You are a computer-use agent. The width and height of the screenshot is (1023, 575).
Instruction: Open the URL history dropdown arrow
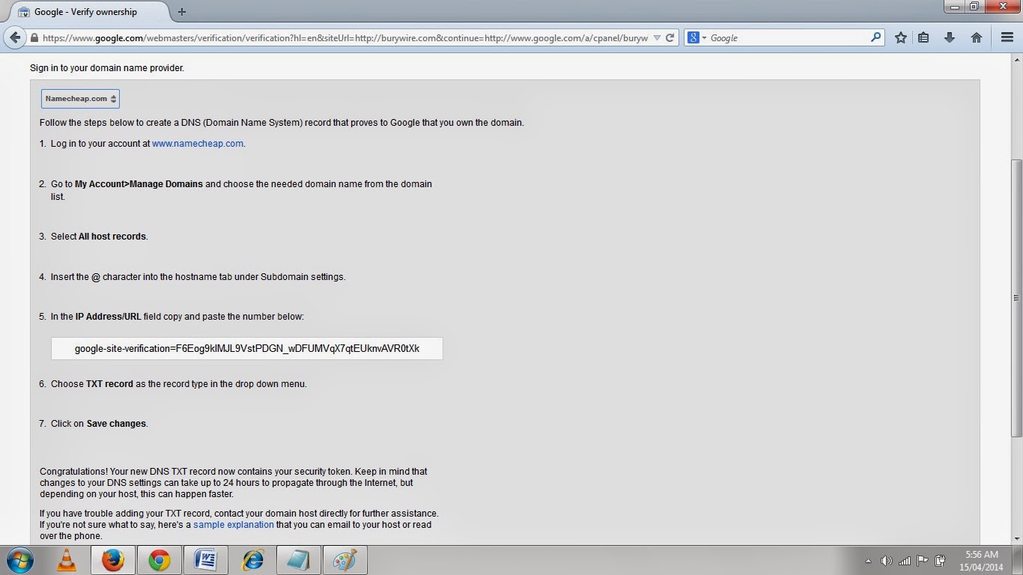[x=657, y=37]
